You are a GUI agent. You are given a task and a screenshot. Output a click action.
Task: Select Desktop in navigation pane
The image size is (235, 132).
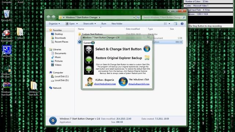click(59, 34)
